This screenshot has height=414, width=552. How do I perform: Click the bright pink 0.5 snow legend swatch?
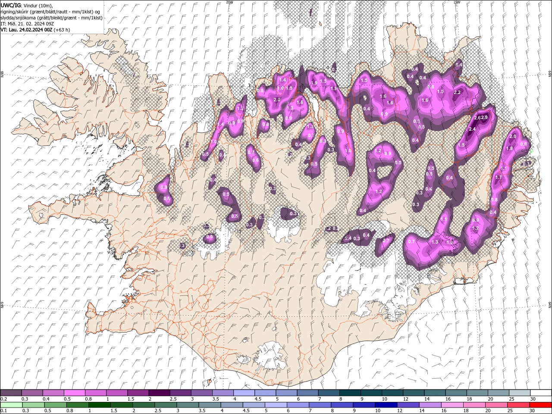click(74, 393)
